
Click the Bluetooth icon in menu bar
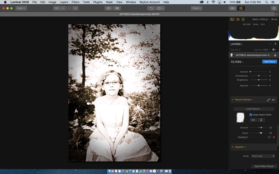[x=208, y=2]
